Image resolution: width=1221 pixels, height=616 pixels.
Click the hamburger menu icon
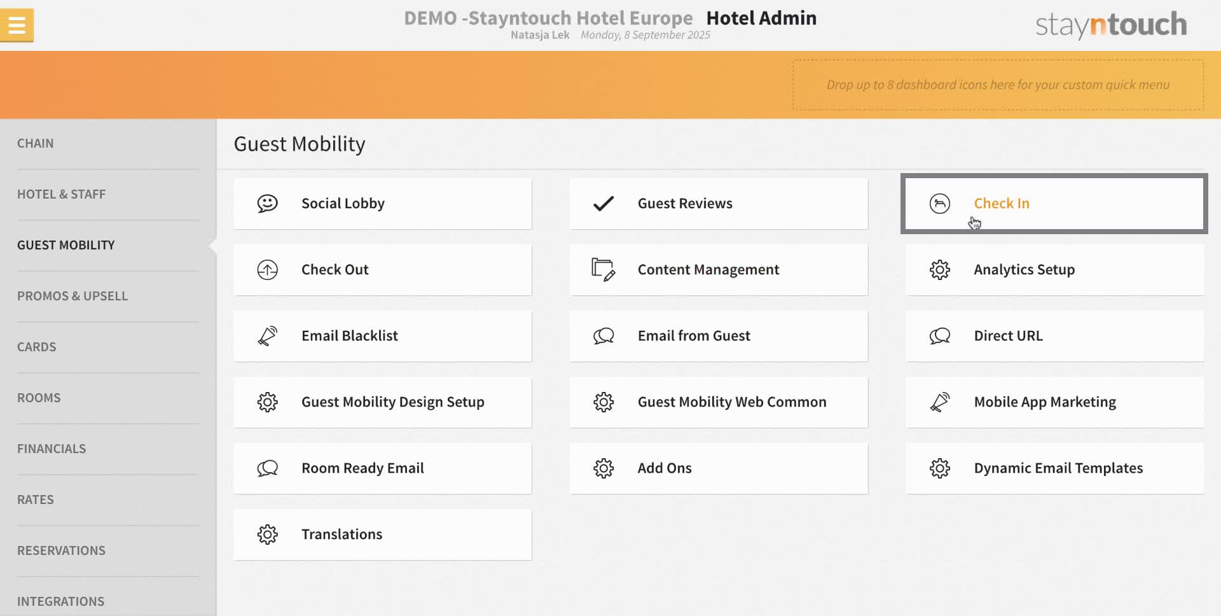point(17,24)
